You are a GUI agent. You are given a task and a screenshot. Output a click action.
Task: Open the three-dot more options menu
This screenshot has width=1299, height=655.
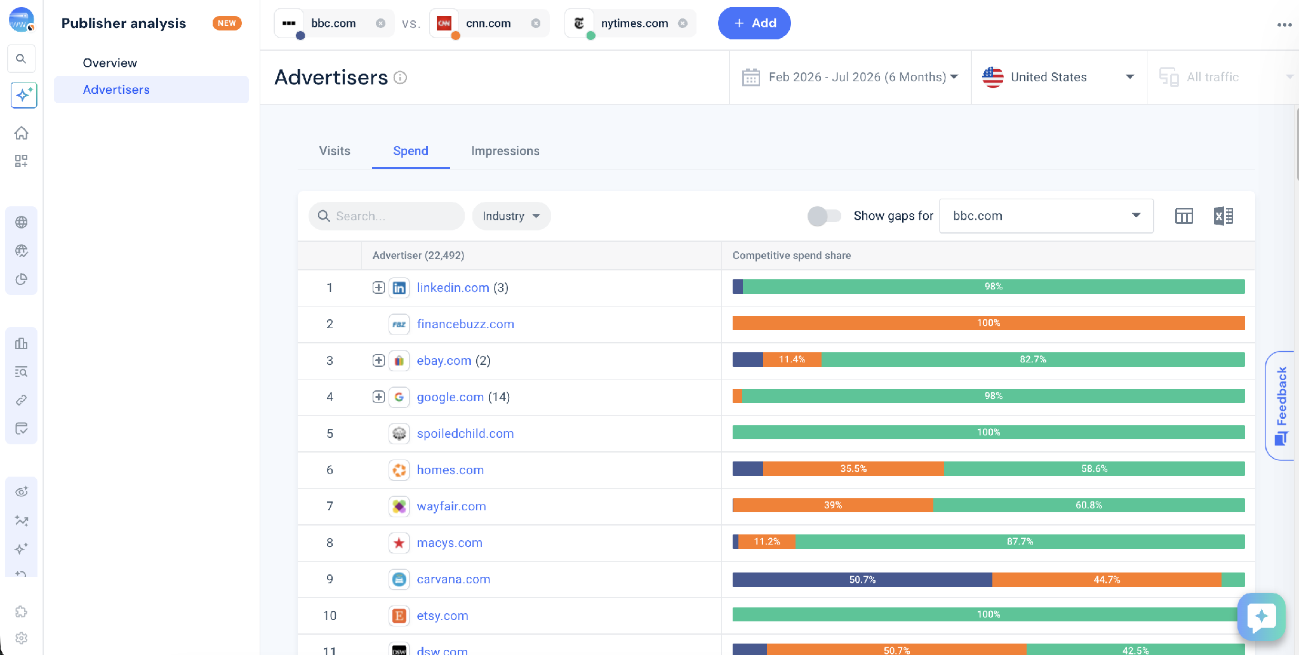pyautogui.click(x=1284, y=25)
